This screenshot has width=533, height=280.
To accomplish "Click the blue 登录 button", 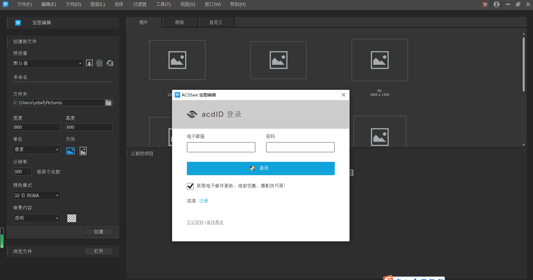I will (x=261, y=169).
